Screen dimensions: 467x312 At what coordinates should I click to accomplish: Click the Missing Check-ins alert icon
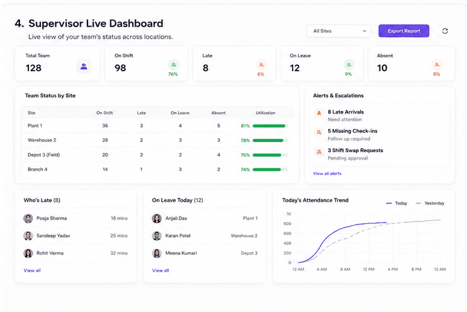point(319,132)
